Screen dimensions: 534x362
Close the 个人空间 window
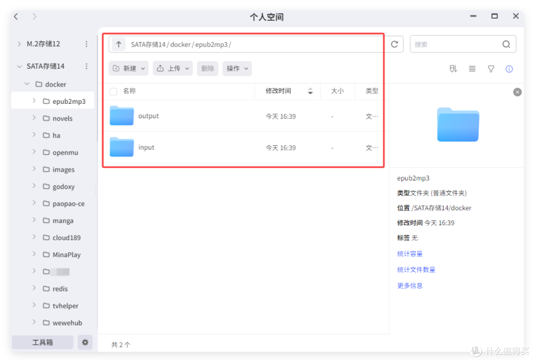pos(516,16)
